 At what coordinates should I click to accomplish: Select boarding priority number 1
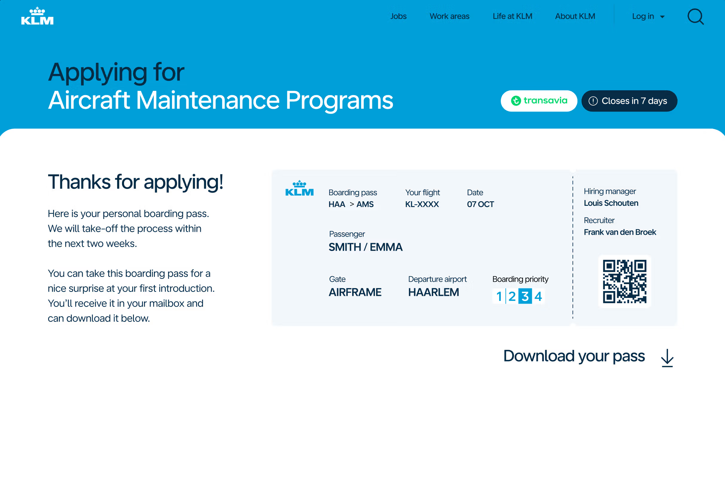click(x=499, y=296)
